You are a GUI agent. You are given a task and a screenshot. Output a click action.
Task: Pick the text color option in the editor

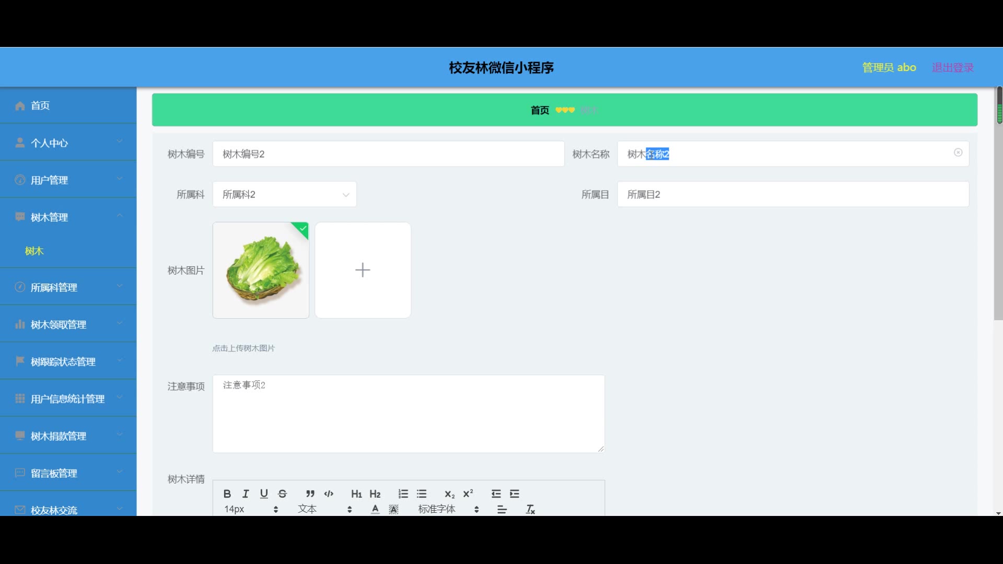point(375,509)
